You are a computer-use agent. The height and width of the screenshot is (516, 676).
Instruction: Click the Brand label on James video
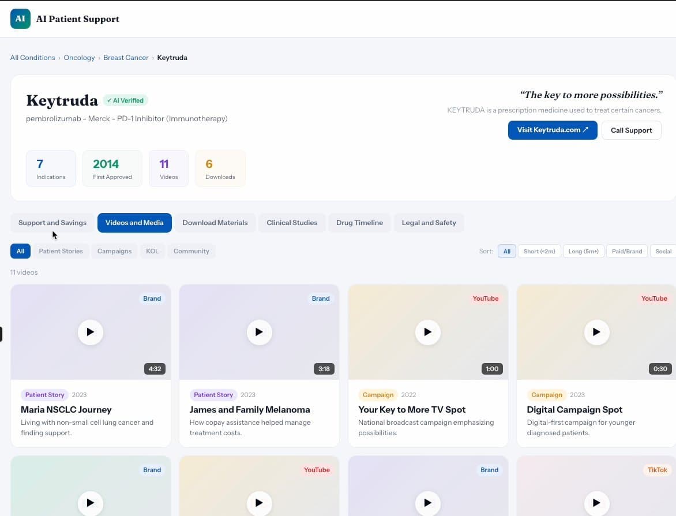(x=321, y=298)
